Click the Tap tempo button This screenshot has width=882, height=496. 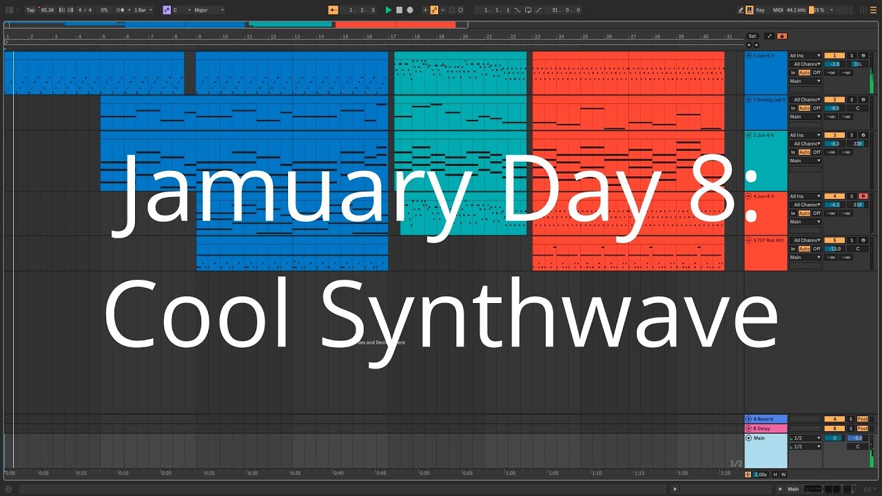30,10
